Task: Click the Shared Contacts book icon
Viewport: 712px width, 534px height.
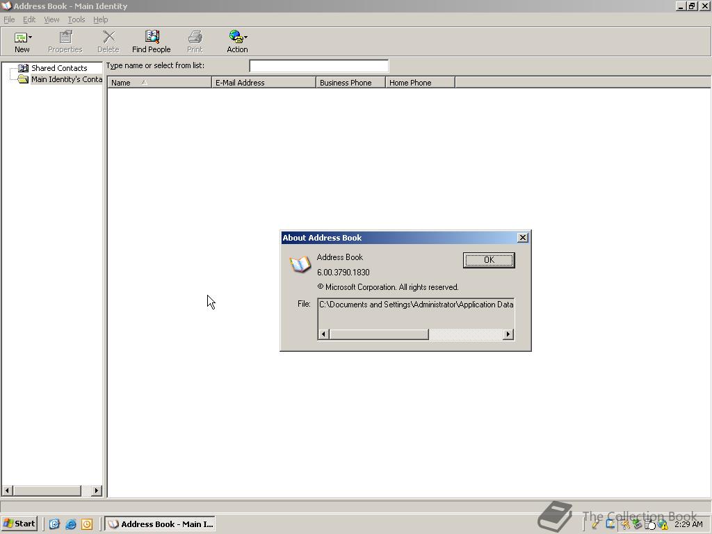Action: point(23,68)
